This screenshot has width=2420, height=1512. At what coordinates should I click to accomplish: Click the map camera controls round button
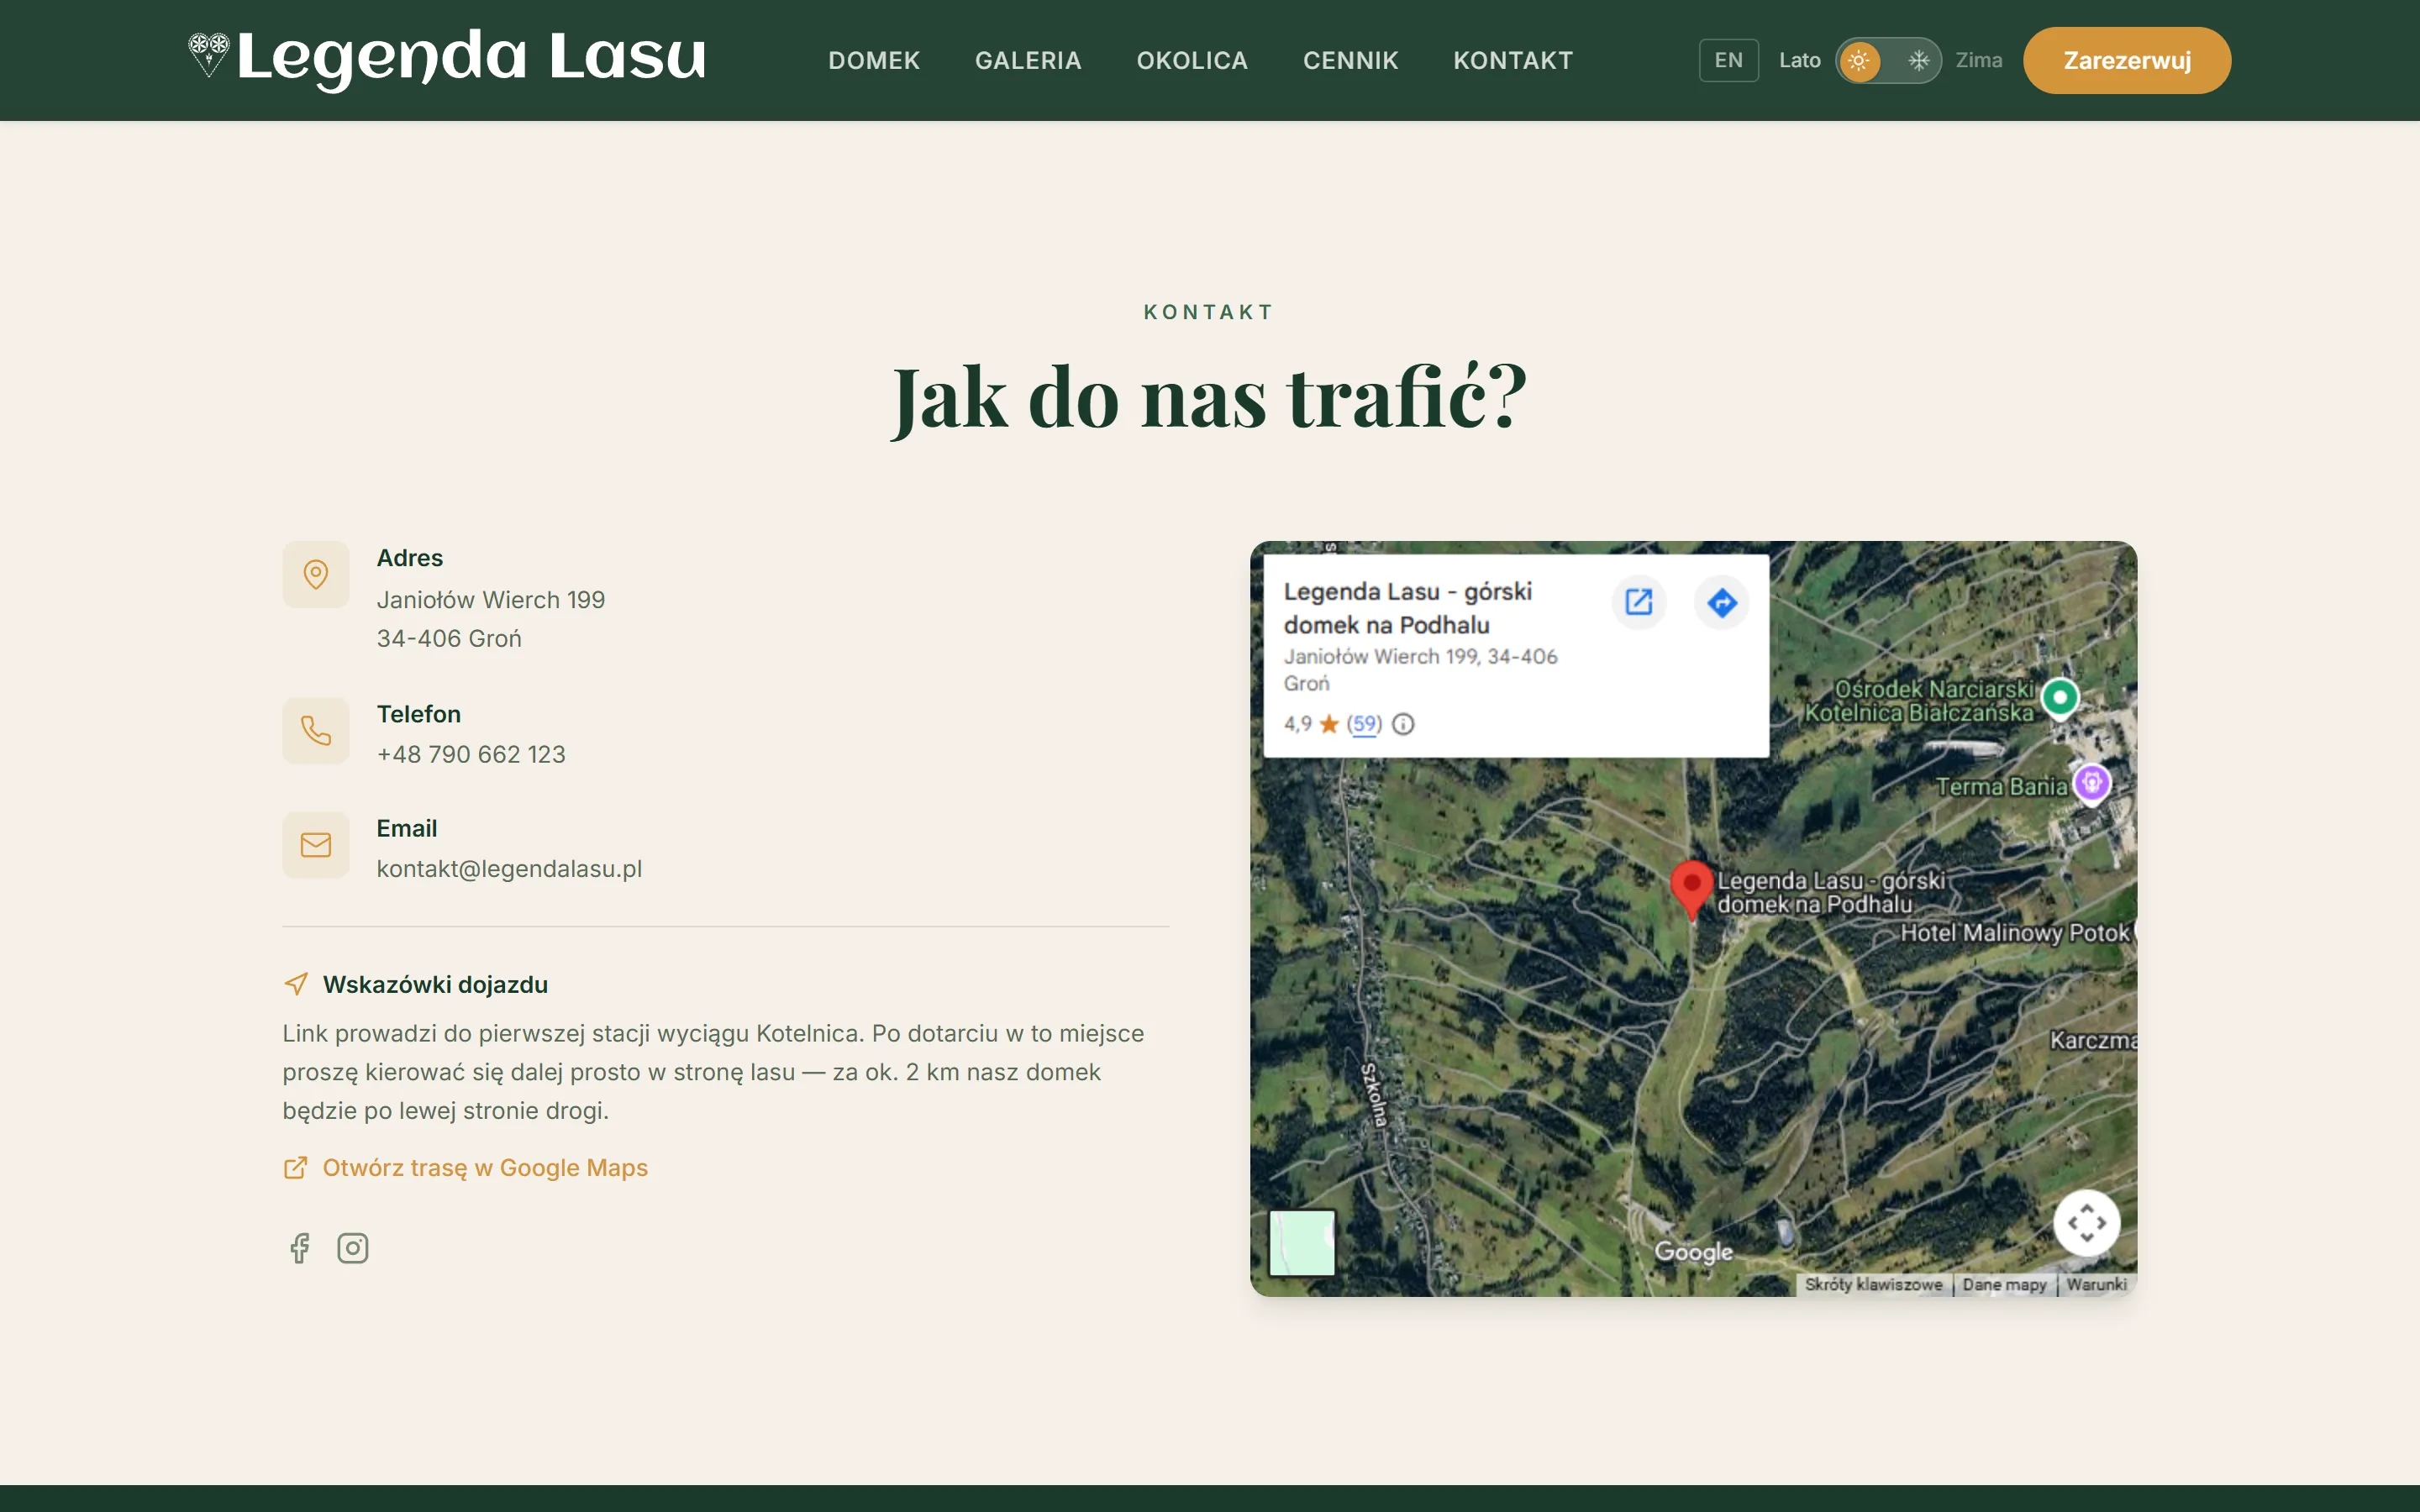coord(2086,1222)
